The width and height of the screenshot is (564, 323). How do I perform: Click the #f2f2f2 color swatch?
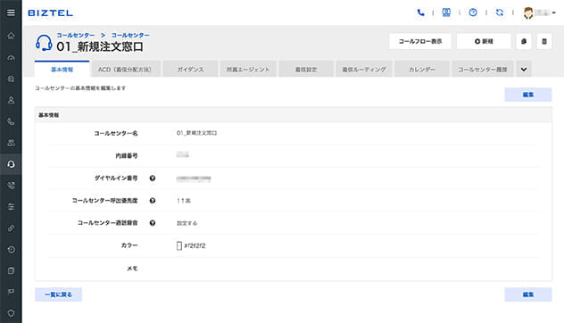(x=179, y=245)
